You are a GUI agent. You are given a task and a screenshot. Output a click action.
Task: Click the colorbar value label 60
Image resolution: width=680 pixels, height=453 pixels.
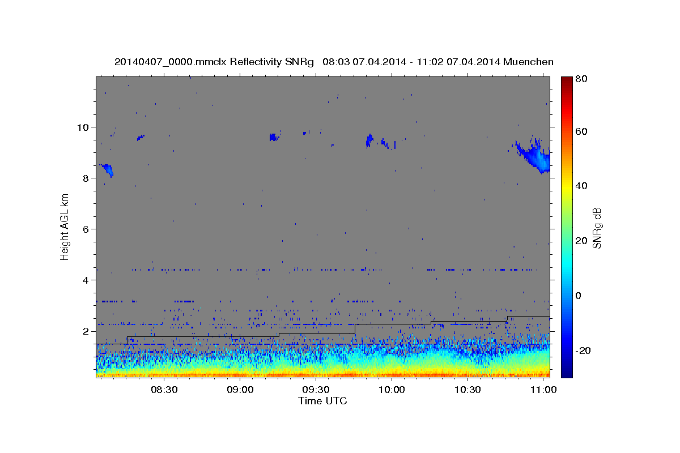point(581,131)
